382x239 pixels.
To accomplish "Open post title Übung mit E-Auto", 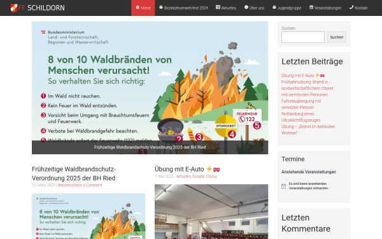I will tap(187, 169).
